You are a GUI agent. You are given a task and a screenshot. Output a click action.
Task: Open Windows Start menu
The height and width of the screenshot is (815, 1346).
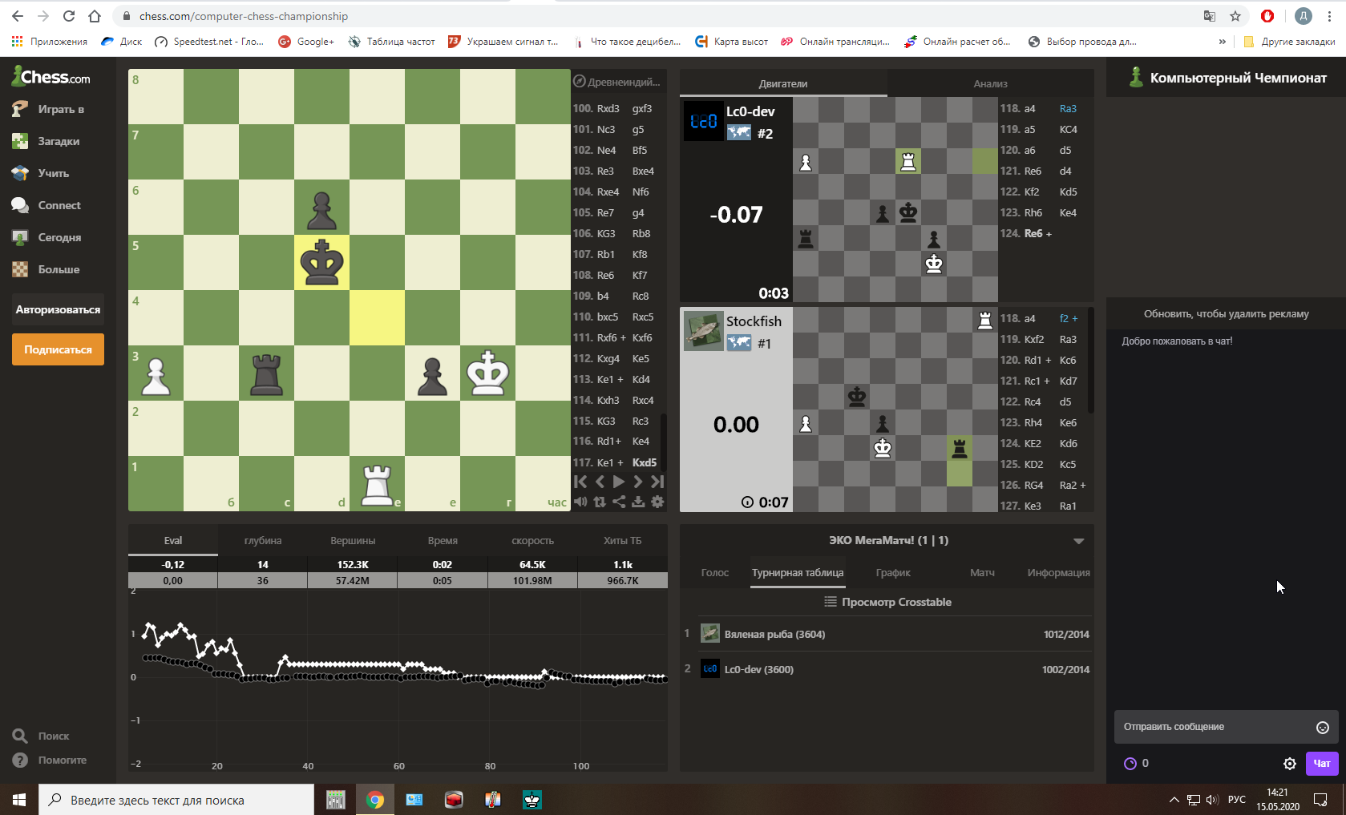coord(19,800)
